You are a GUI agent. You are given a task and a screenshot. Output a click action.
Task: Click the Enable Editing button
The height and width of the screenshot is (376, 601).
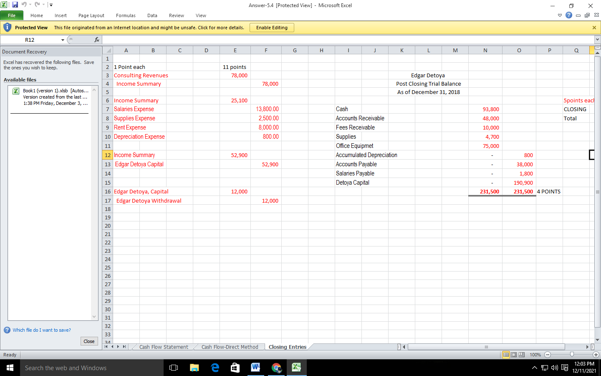(272, 28)
